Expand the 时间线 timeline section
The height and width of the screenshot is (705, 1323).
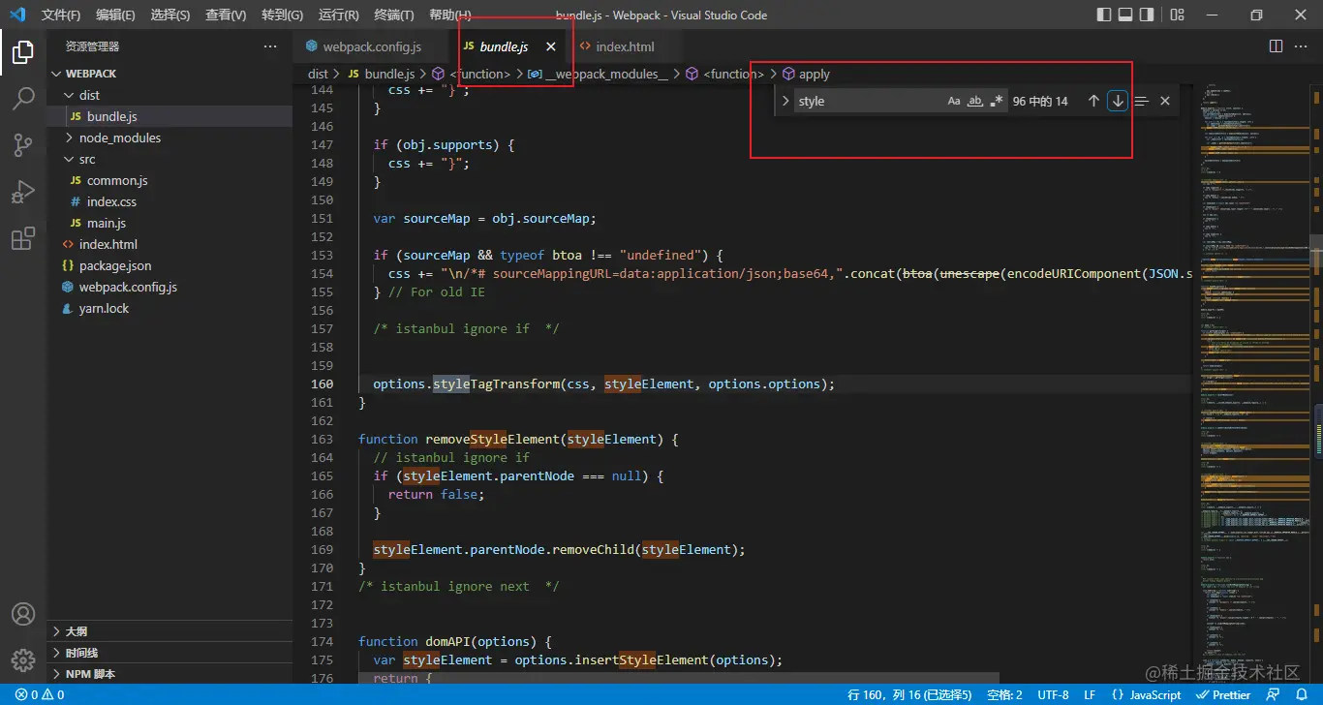point(169,653)
